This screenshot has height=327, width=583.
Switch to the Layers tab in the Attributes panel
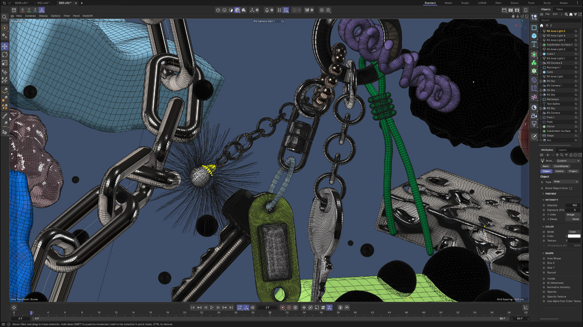pyautogui.click(x=561, y=150)
